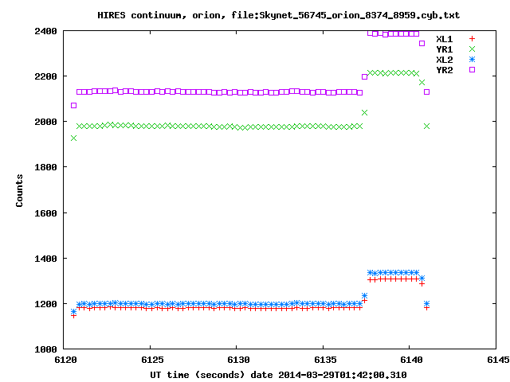510x382 pixels.
Task: Click the 6130 x-axis tick label
Action: [239, 360]
